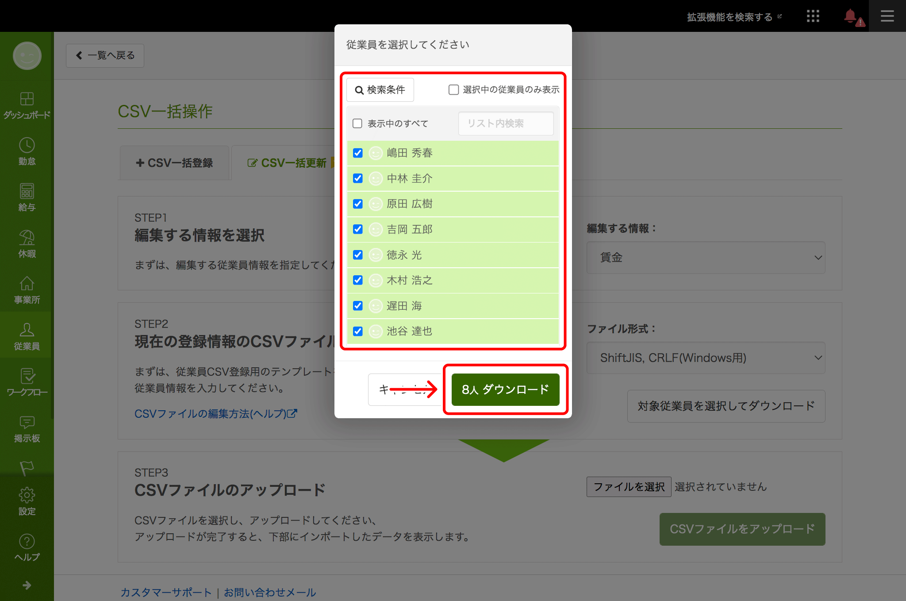The width and height of the screenshot is (906, 601).
Task: Click 対象従業員を選択してダウンロード button
Action: coord(726,406)
